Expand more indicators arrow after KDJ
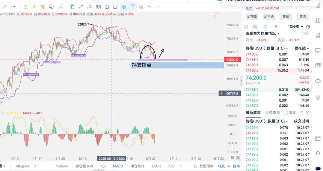 coord(181,166)
